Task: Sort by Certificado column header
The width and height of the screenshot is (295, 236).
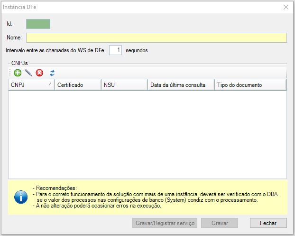Action: point(78,85)
